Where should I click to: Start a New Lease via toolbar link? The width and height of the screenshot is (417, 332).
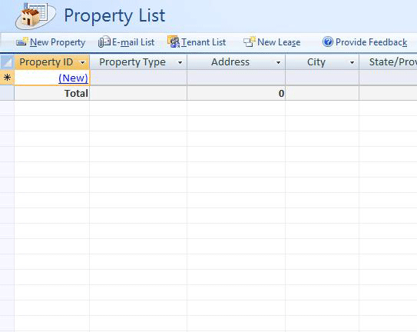[x=279, y=42]
